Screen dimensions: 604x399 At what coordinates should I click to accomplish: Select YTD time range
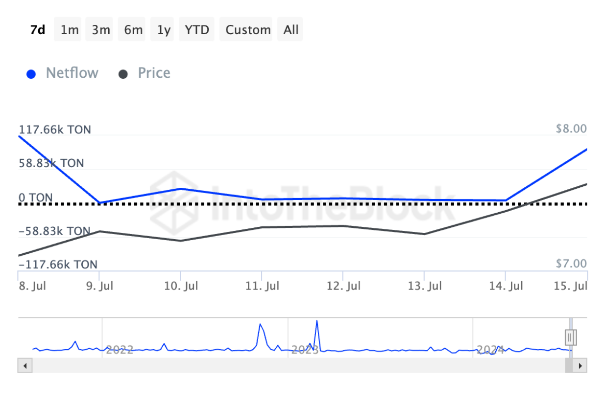click(197, 30)
